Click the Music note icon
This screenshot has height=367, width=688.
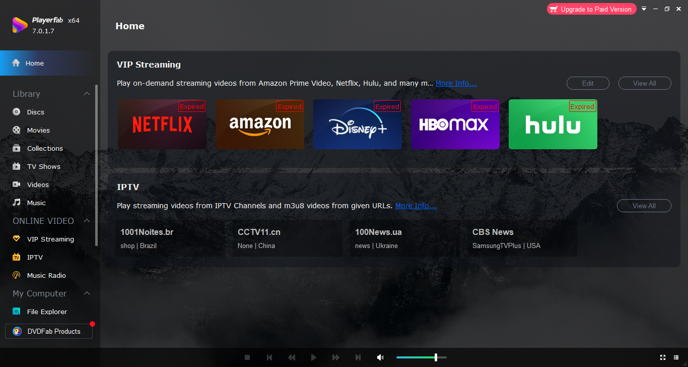tap(17, 203)
